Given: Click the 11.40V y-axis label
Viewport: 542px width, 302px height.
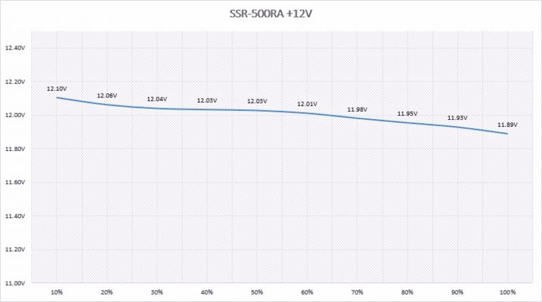Looking at the screenshot, I should [x=15, y=216].
